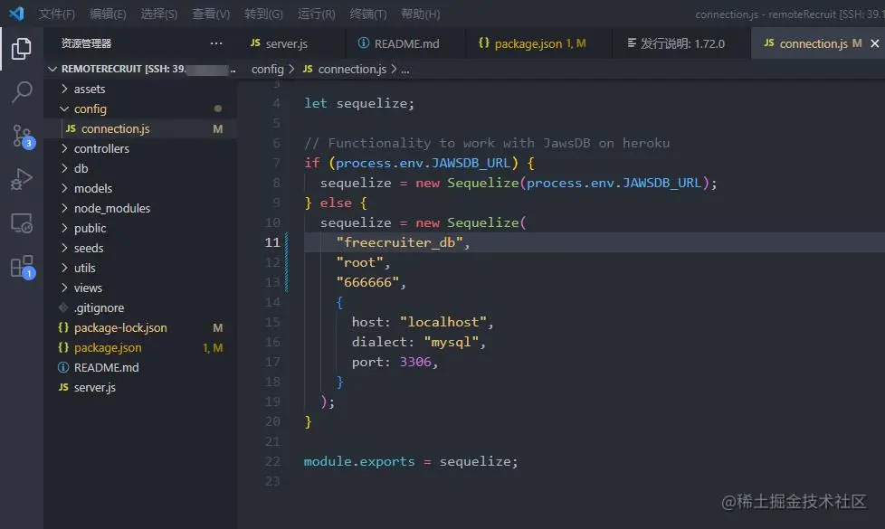Open Extensions view with 1 badge
The width and height of the screenshot is (885, 529).
pos(23,268)
